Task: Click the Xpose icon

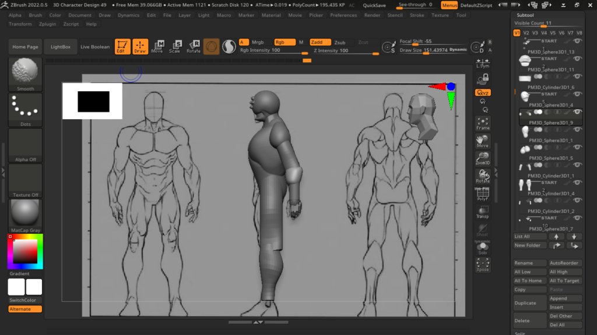Action: pos(483,265)
